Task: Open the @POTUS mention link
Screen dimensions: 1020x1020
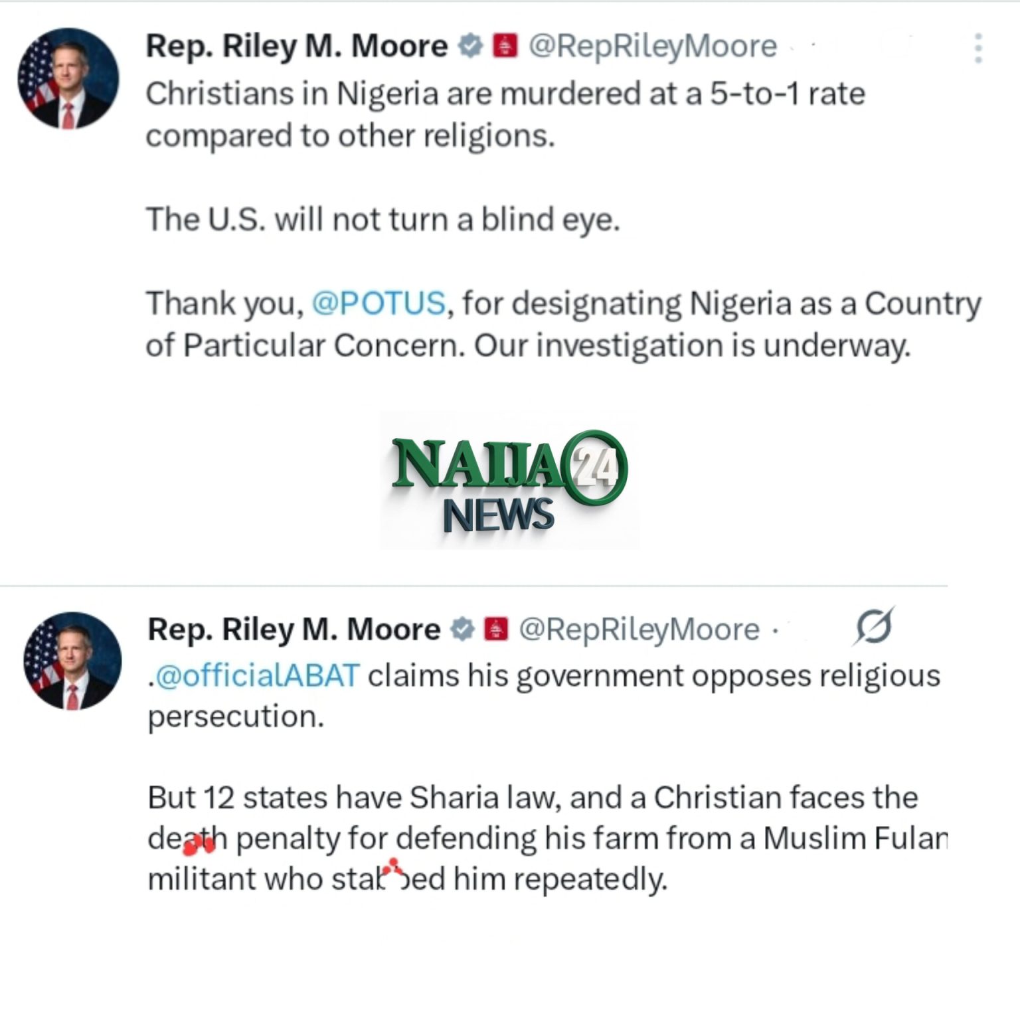Action: tap(378, 303)
